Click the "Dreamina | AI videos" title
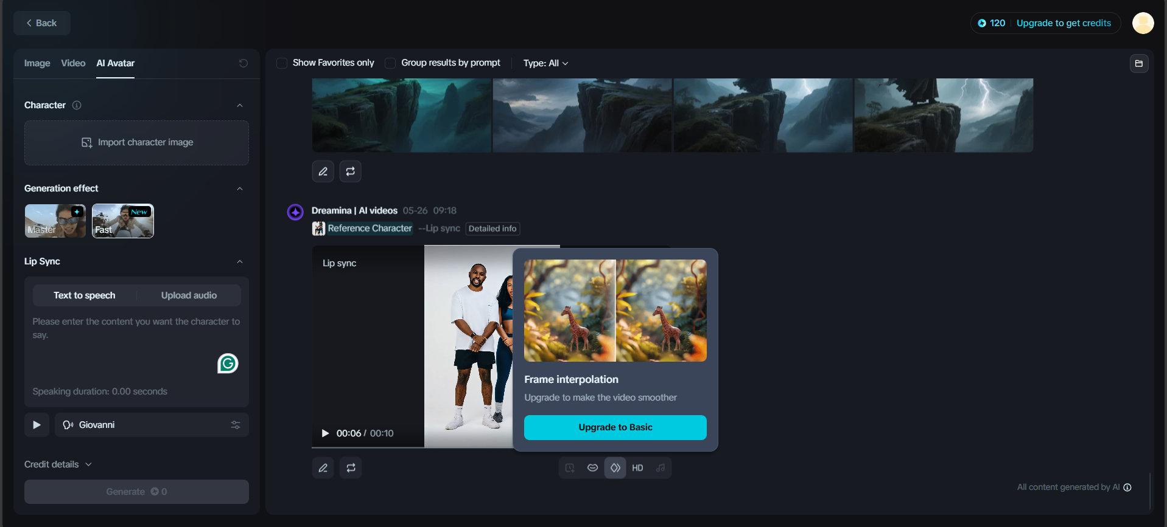Image resolution: width=1167 pixels, height=527 pixels. pyautogui.click(x=354, y=210)
